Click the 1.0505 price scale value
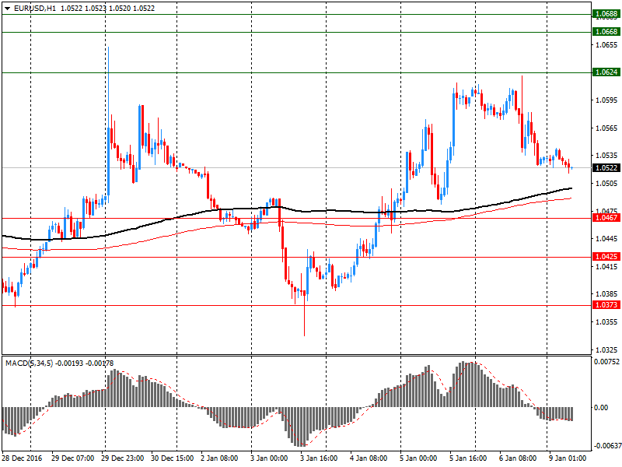This screenshot has height=467, width=622. coord(606,183)
